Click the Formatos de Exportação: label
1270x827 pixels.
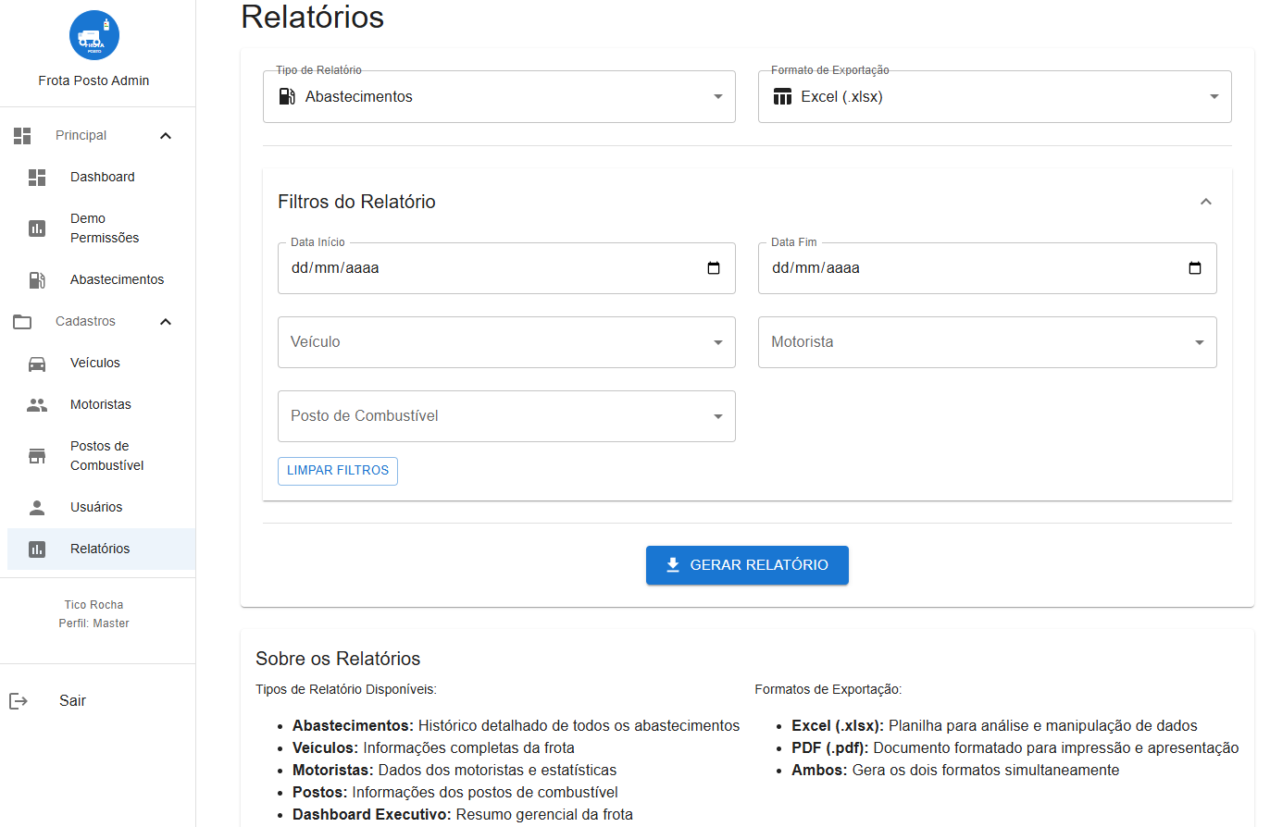828,689
